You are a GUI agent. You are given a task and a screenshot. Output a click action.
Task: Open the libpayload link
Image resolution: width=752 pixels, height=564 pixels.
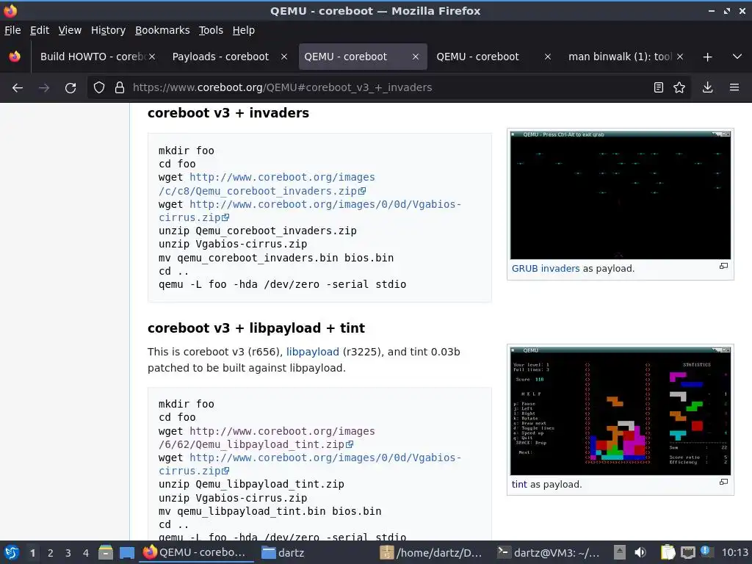[x=313, y=352]
